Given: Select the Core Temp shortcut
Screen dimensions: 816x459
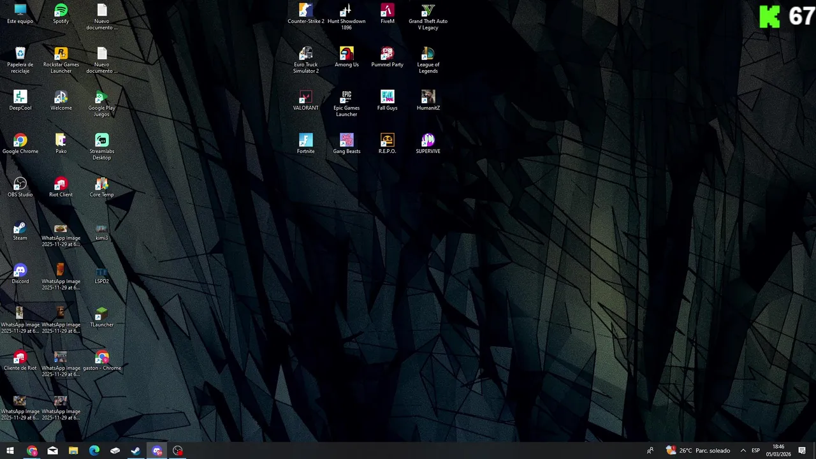Looking at the screenshot, I should click(102, 187).
